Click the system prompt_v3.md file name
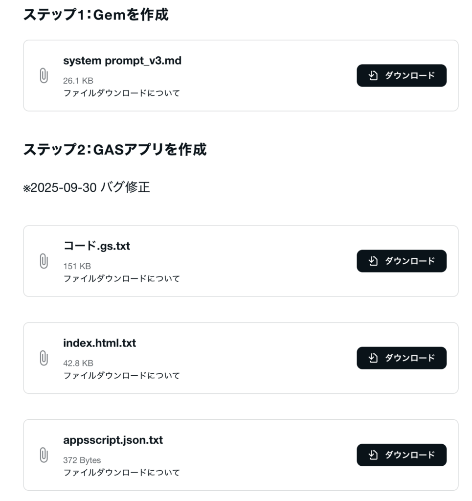 click(x=122, y=61)
